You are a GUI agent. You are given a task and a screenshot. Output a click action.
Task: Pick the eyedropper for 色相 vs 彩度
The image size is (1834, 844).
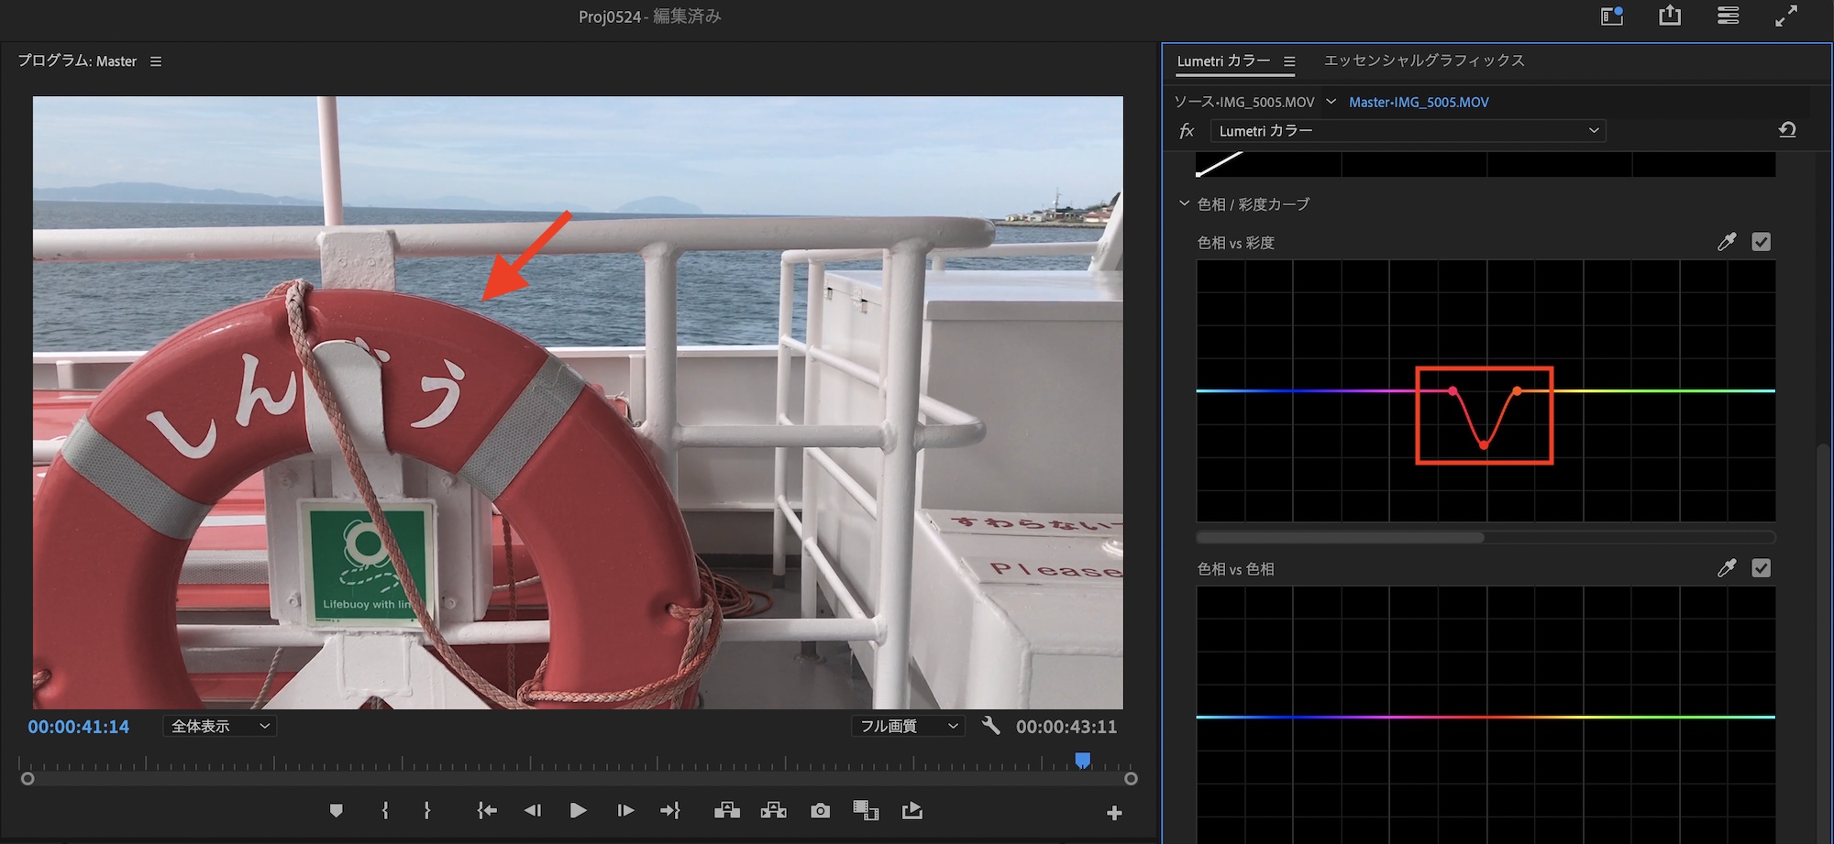click(x=1727, y=242)
